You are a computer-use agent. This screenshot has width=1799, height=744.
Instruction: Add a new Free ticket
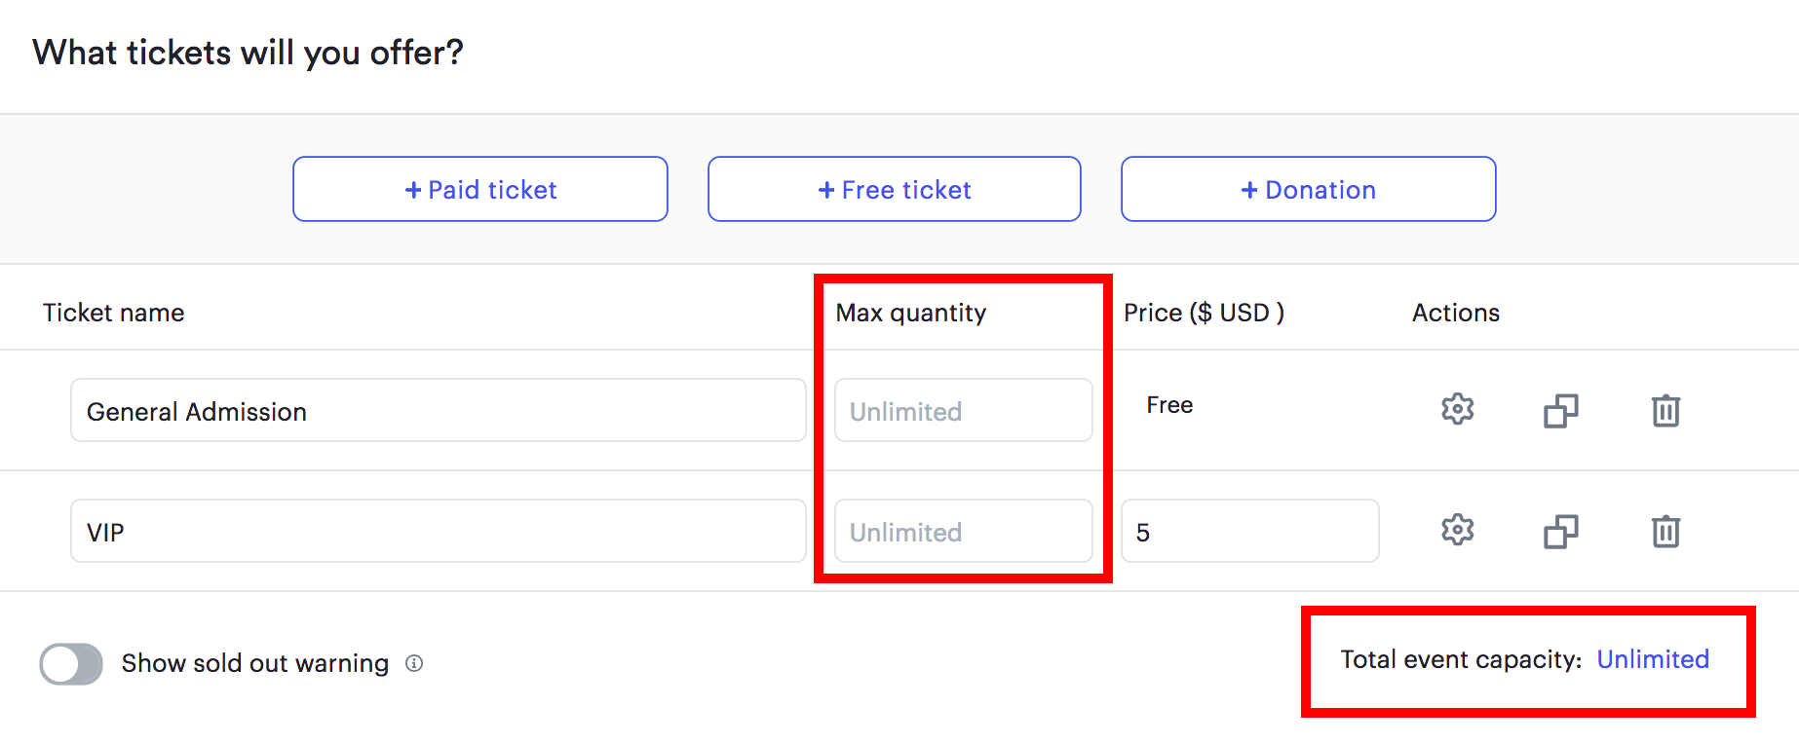[895, 189]
